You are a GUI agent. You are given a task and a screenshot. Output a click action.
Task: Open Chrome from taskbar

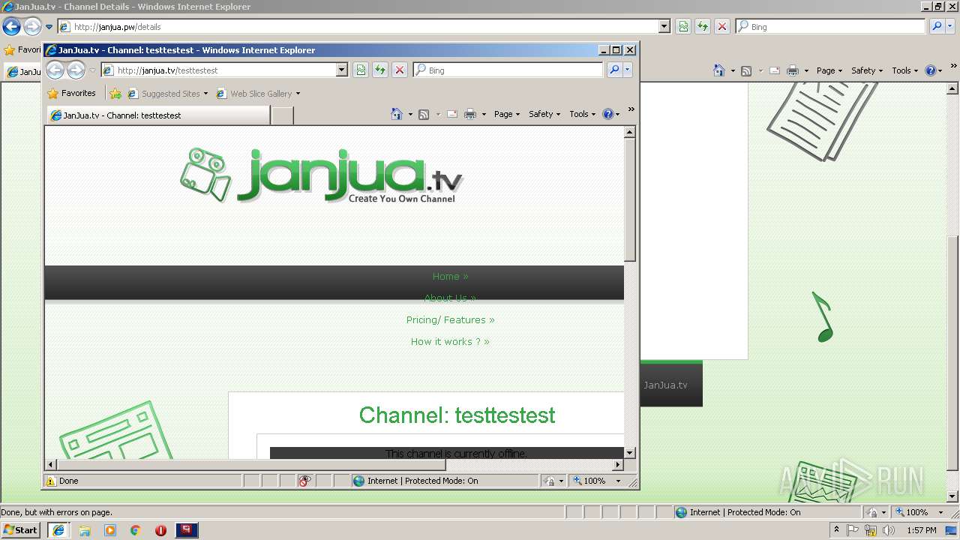click(135, 530)
